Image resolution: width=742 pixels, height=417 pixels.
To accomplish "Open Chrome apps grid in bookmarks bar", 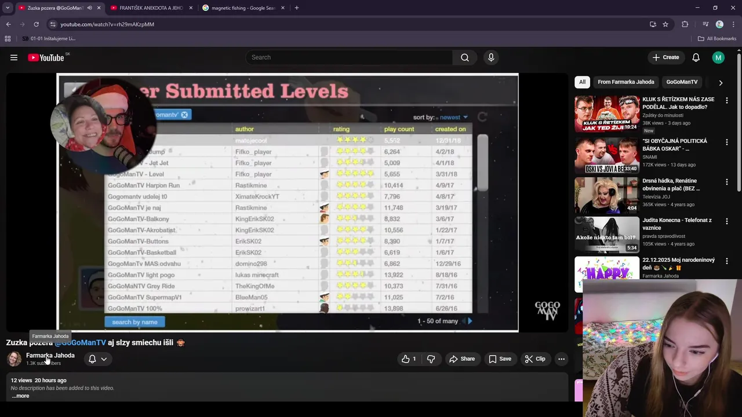I will 8,39.
